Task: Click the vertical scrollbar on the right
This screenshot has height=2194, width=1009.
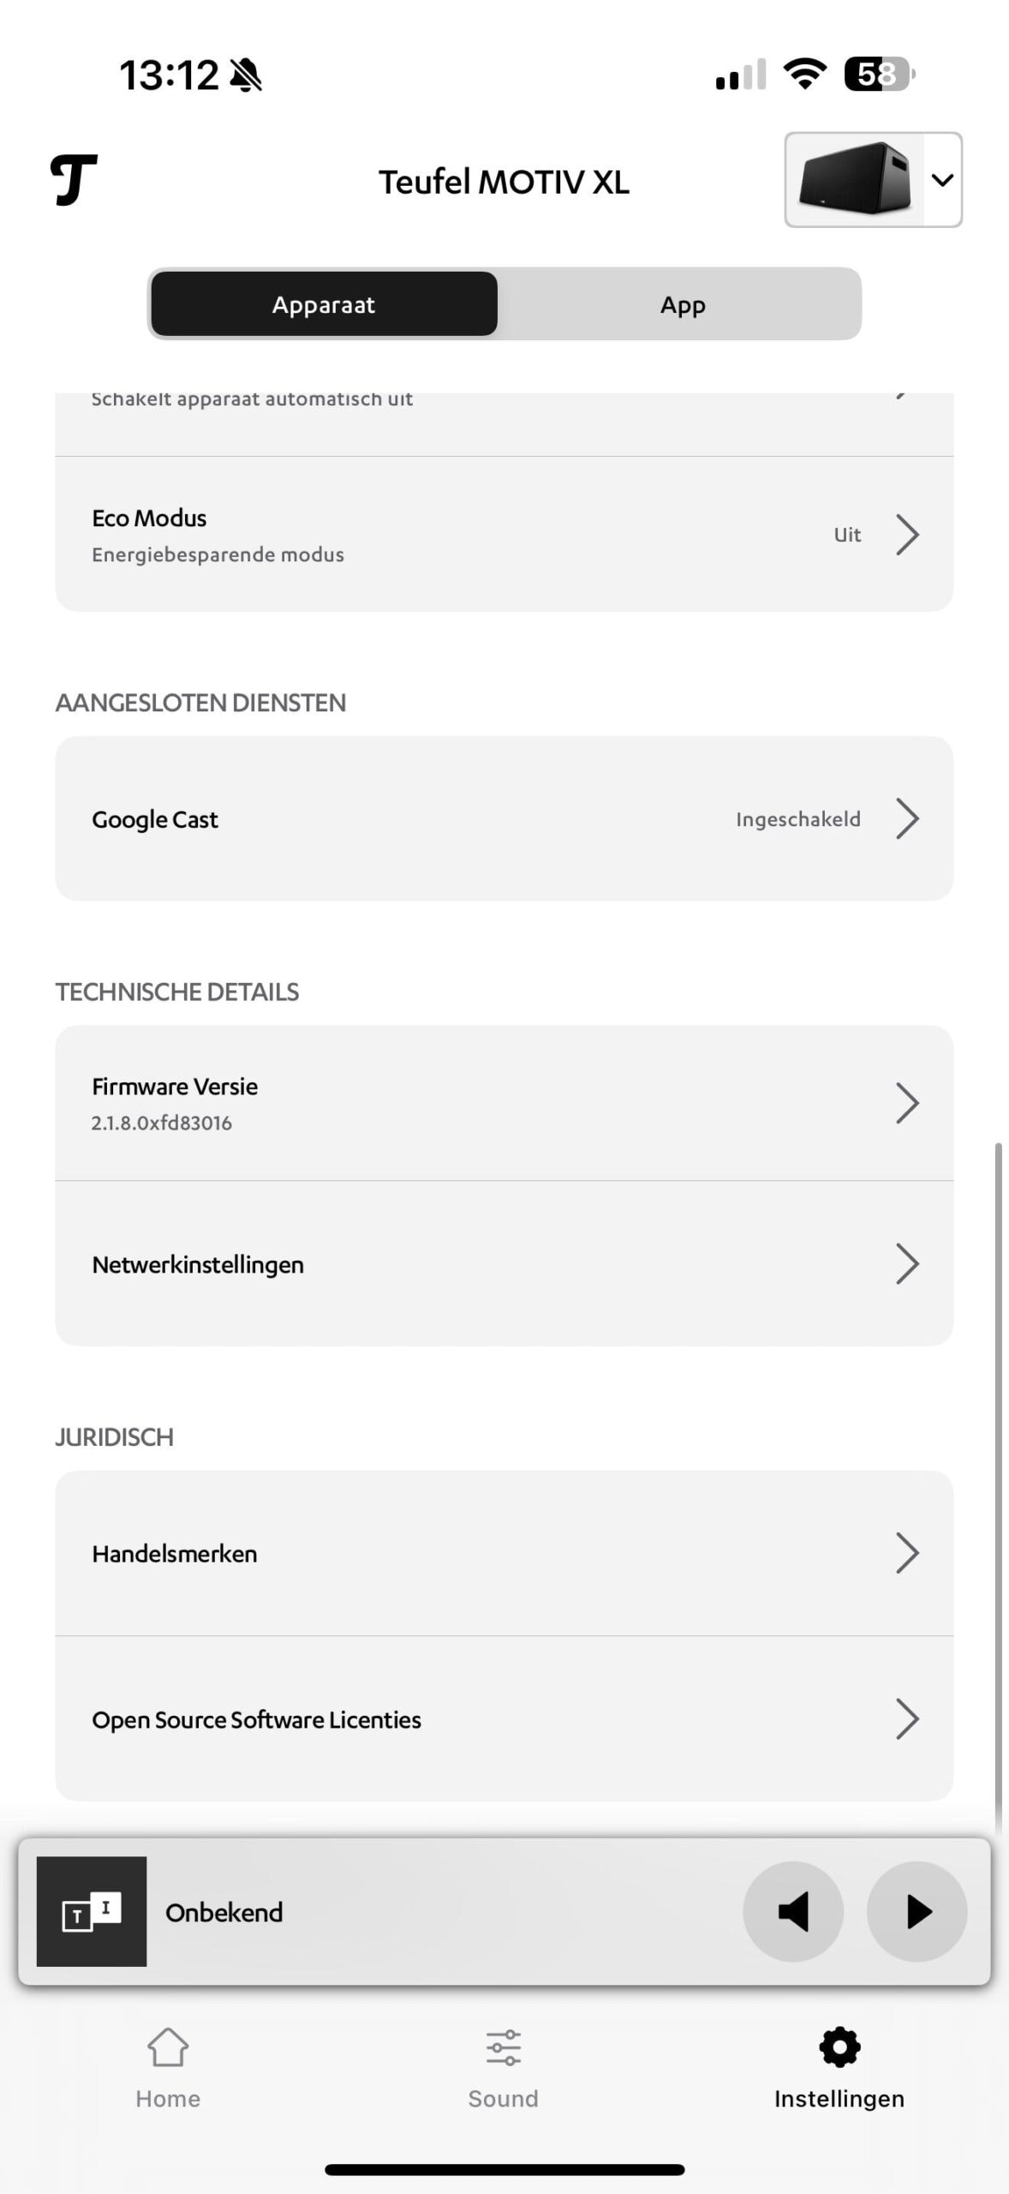Action: [x=998, y=1483]
